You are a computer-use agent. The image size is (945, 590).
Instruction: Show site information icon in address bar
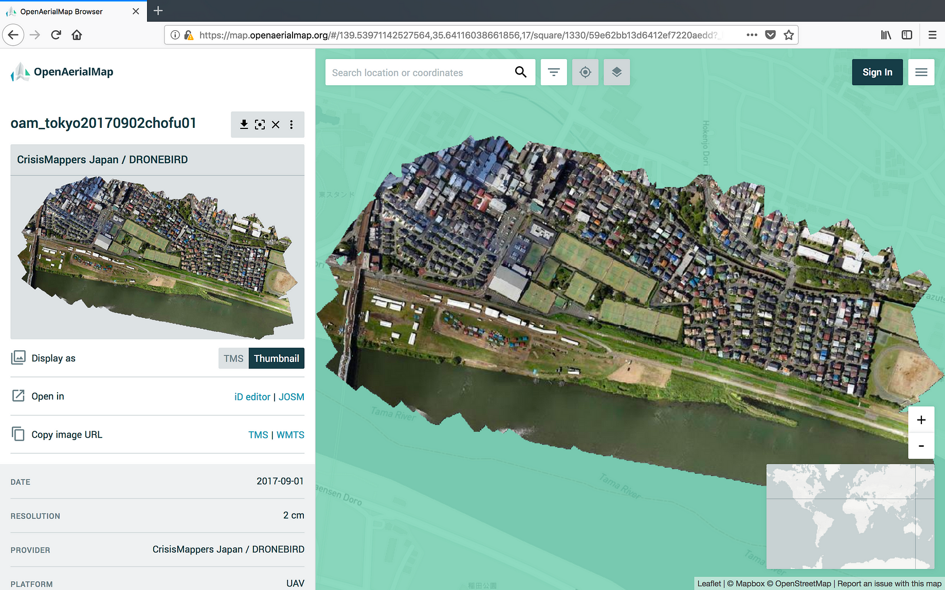[175, 35]
